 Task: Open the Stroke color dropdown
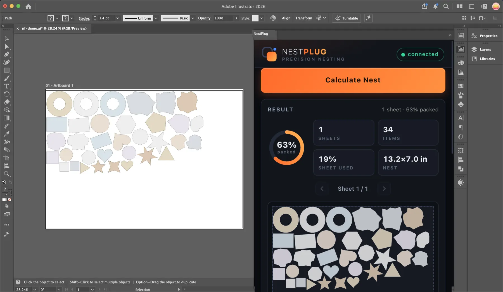(72, 18)
